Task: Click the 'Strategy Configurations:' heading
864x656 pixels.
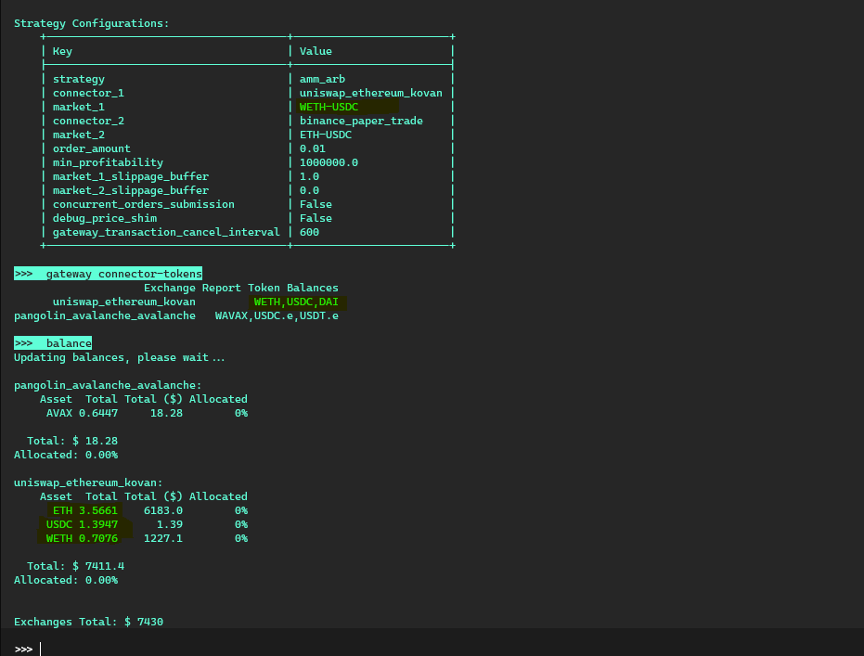Action: [x=92, y=24]
